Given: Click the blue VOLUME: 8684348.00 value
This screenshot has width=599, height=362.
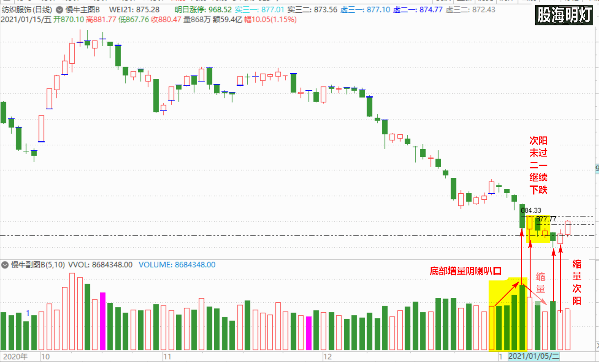Looking at the screenshot, I should [177, 265].
